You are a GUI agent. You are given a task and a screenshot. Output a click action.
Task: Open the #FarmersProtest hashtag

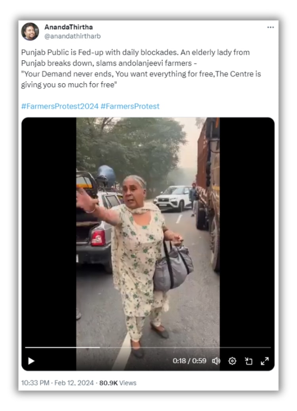(130, 106)
